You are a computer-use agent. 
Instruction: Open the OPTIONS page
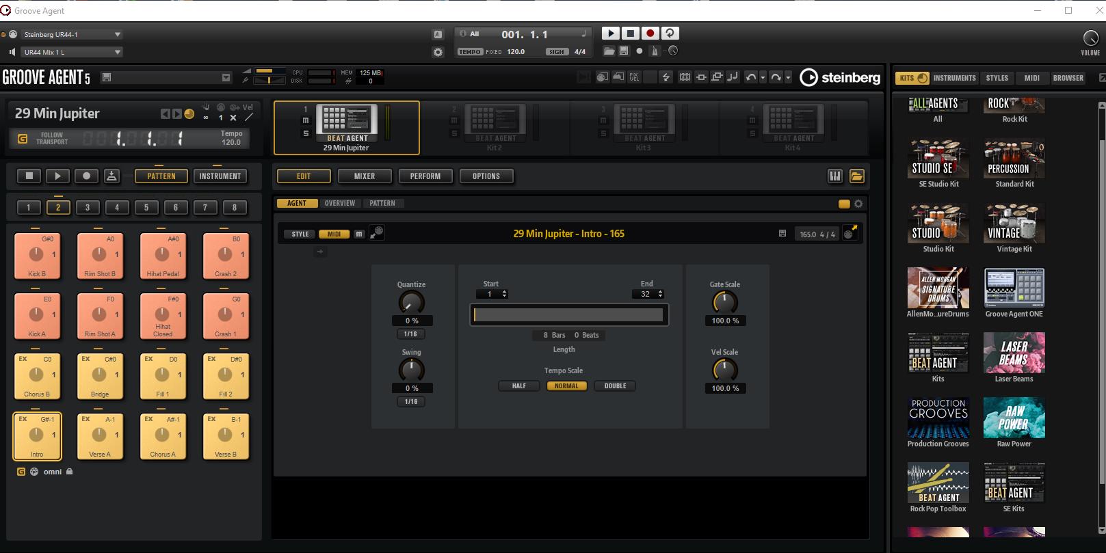pos(486,176)
